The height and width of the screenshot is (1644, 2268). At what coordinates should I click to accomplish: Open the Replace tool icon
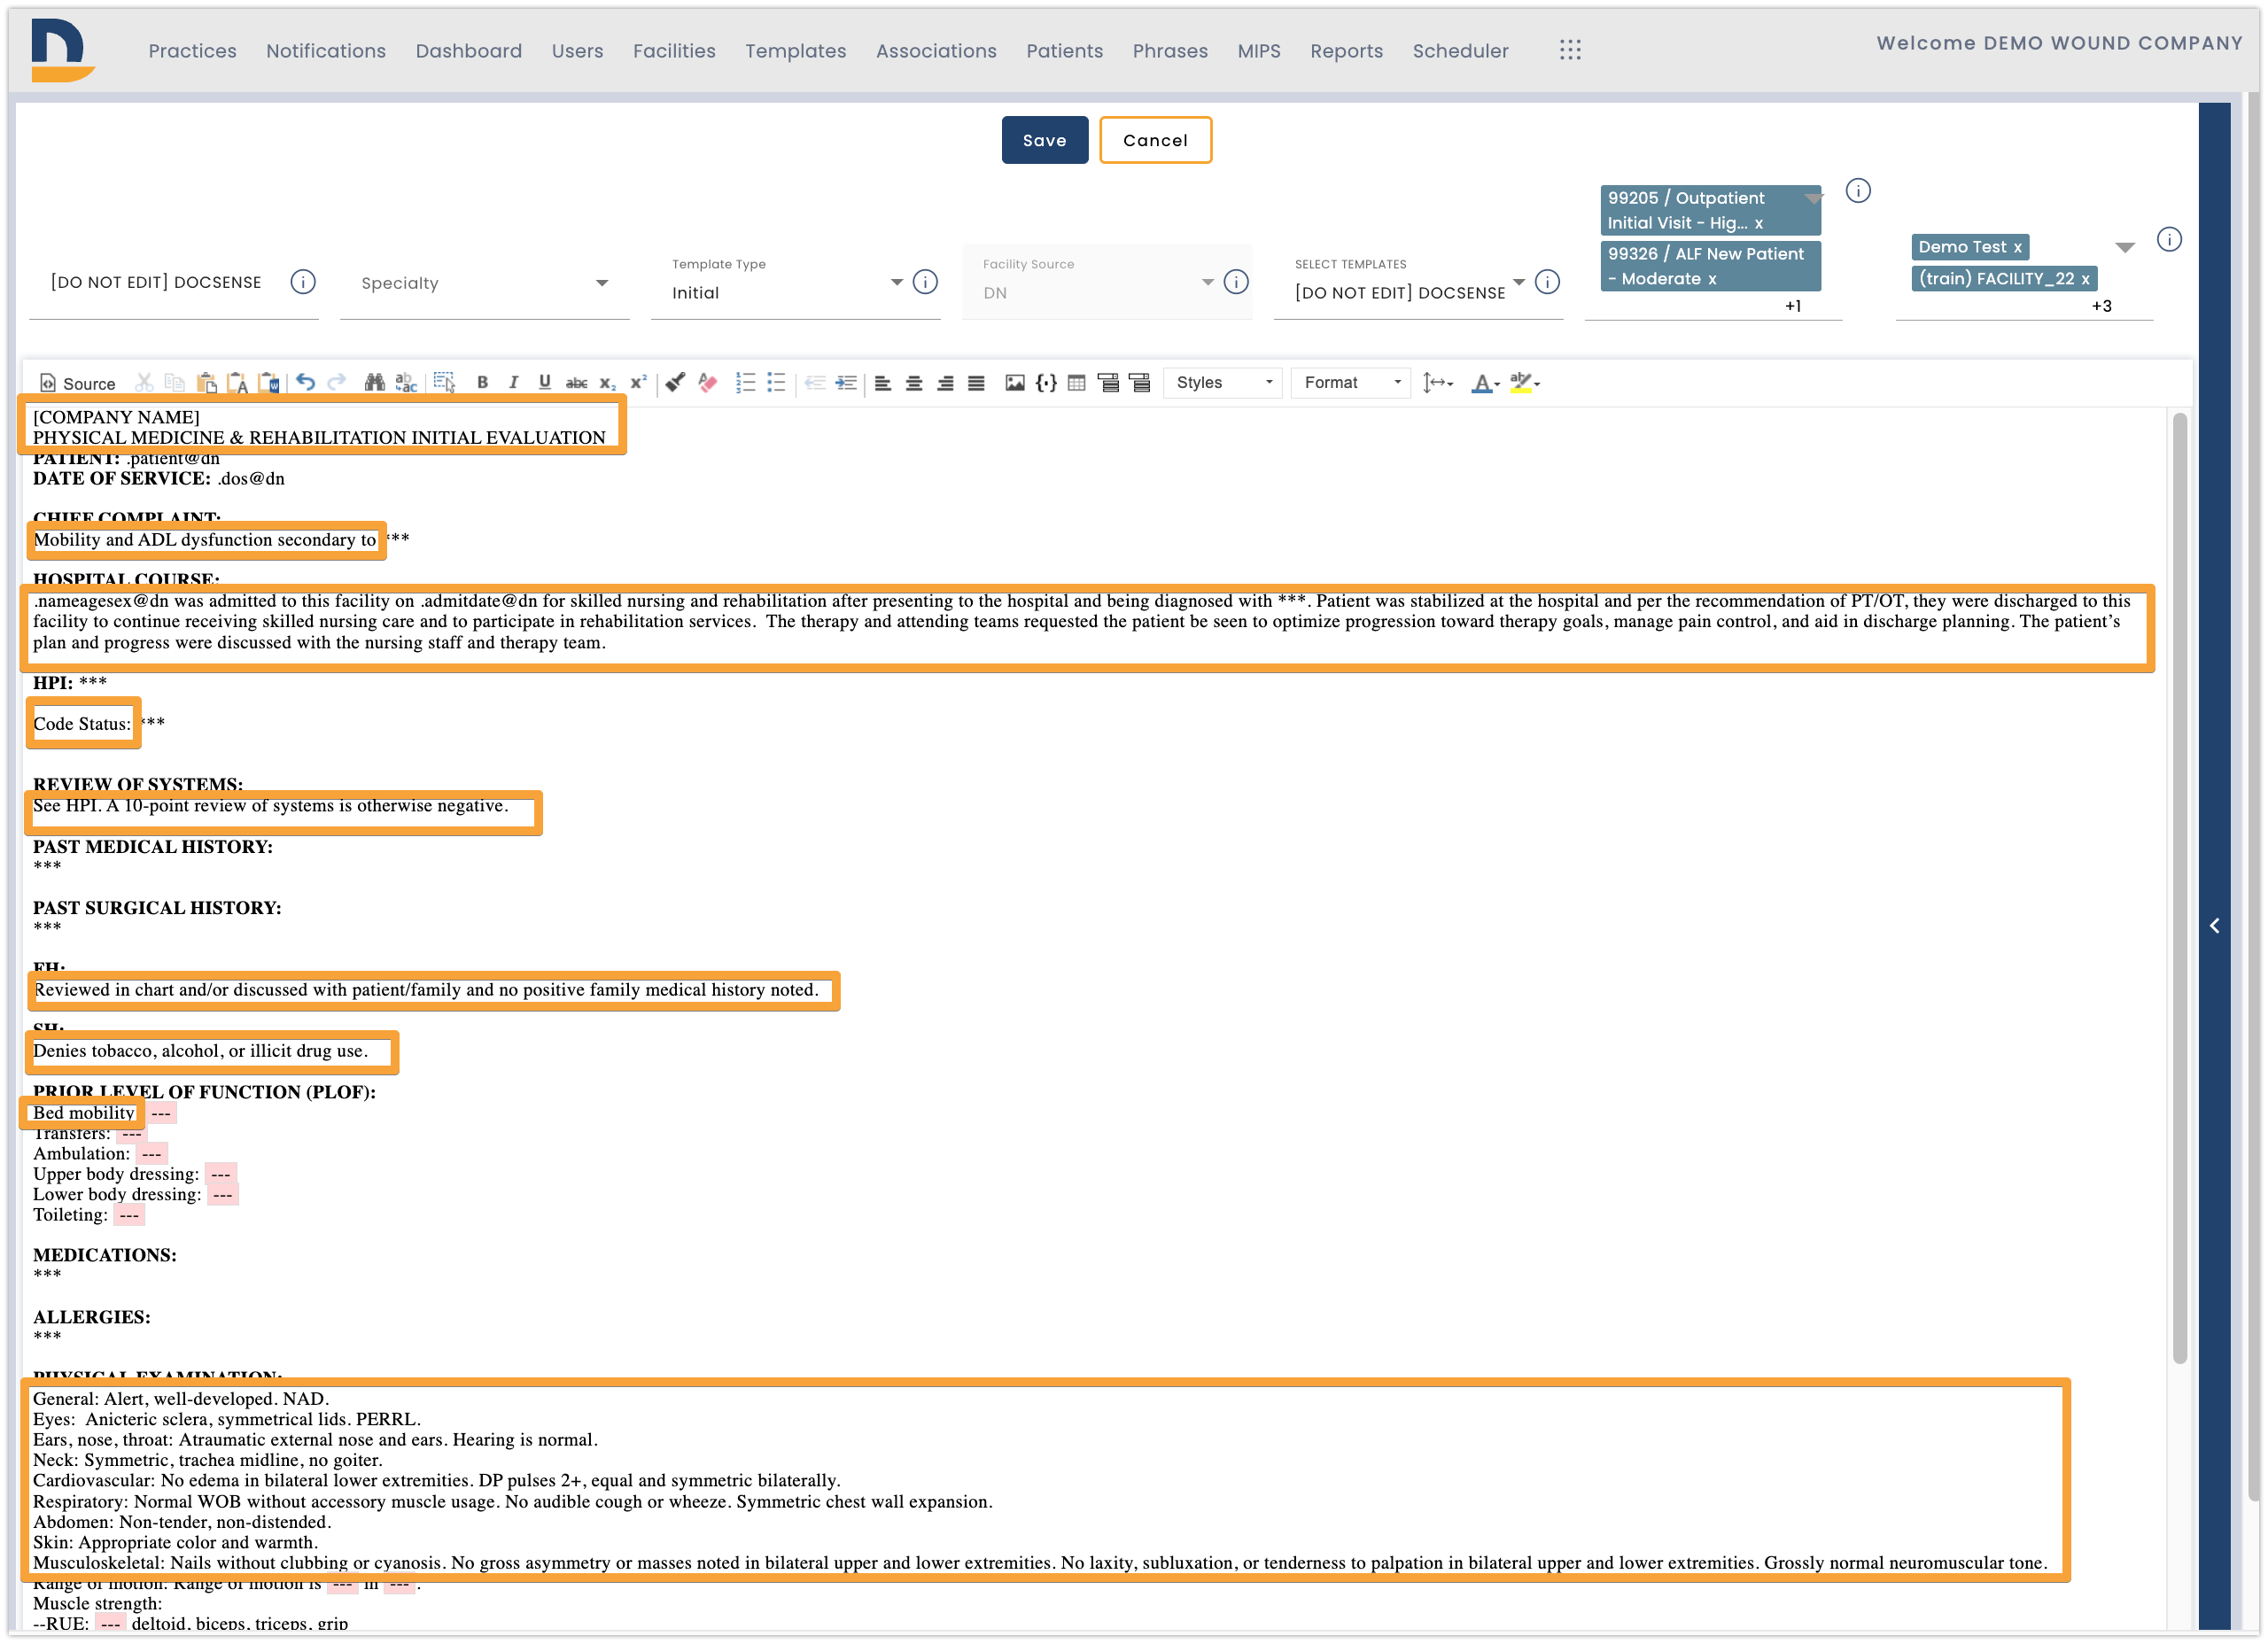[x=405, y=383]
